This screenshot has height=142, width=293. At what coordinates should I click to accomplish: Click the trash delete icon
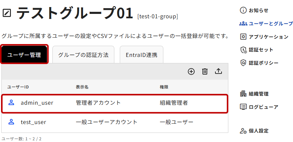coord(205,71)
